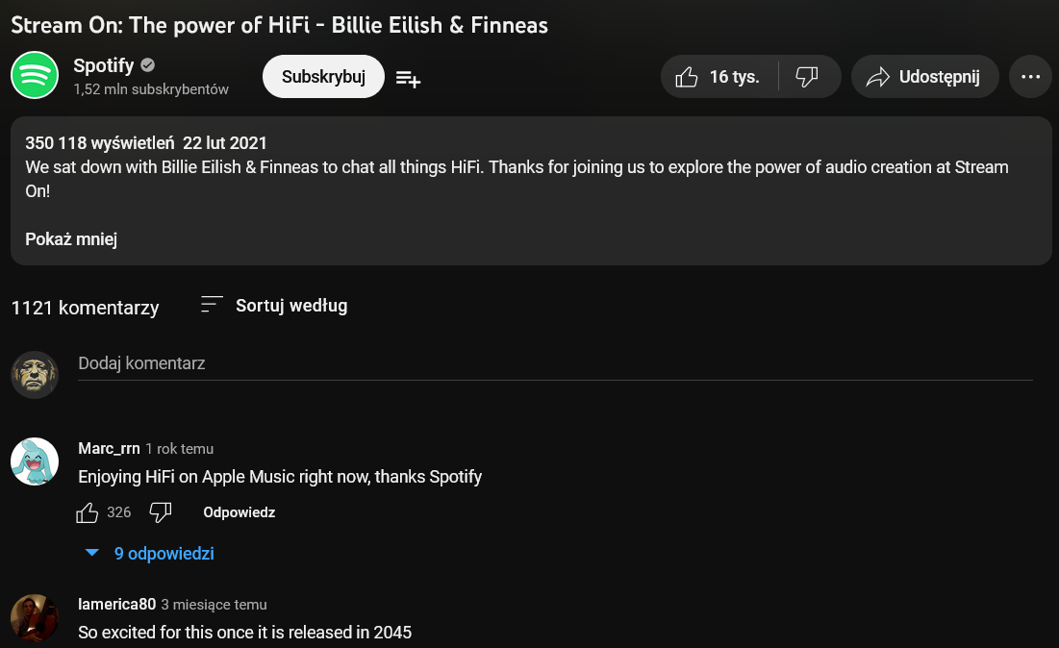Dislike Marc_rrn's comment
Viewport: 1059px width, 648px height.
pyautogui.click(x=161, y=512)
